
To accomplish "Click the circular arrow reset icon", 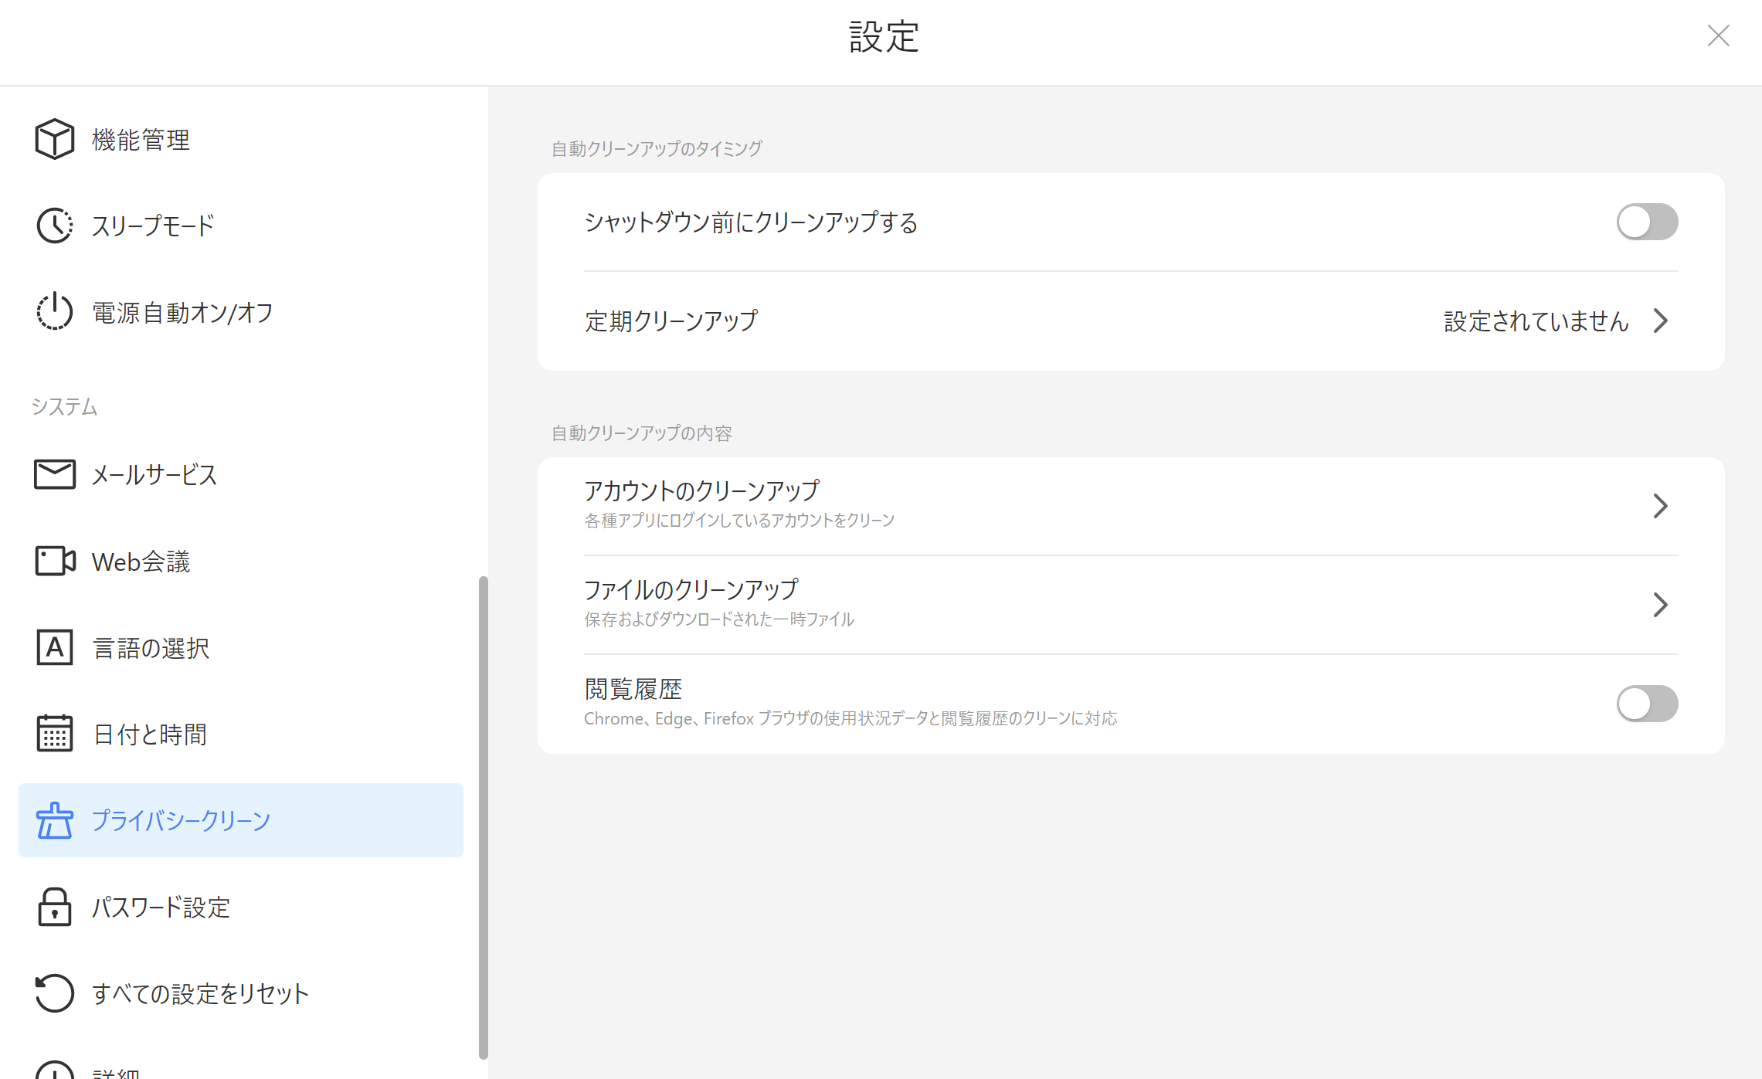I will [x=54, y=993].
